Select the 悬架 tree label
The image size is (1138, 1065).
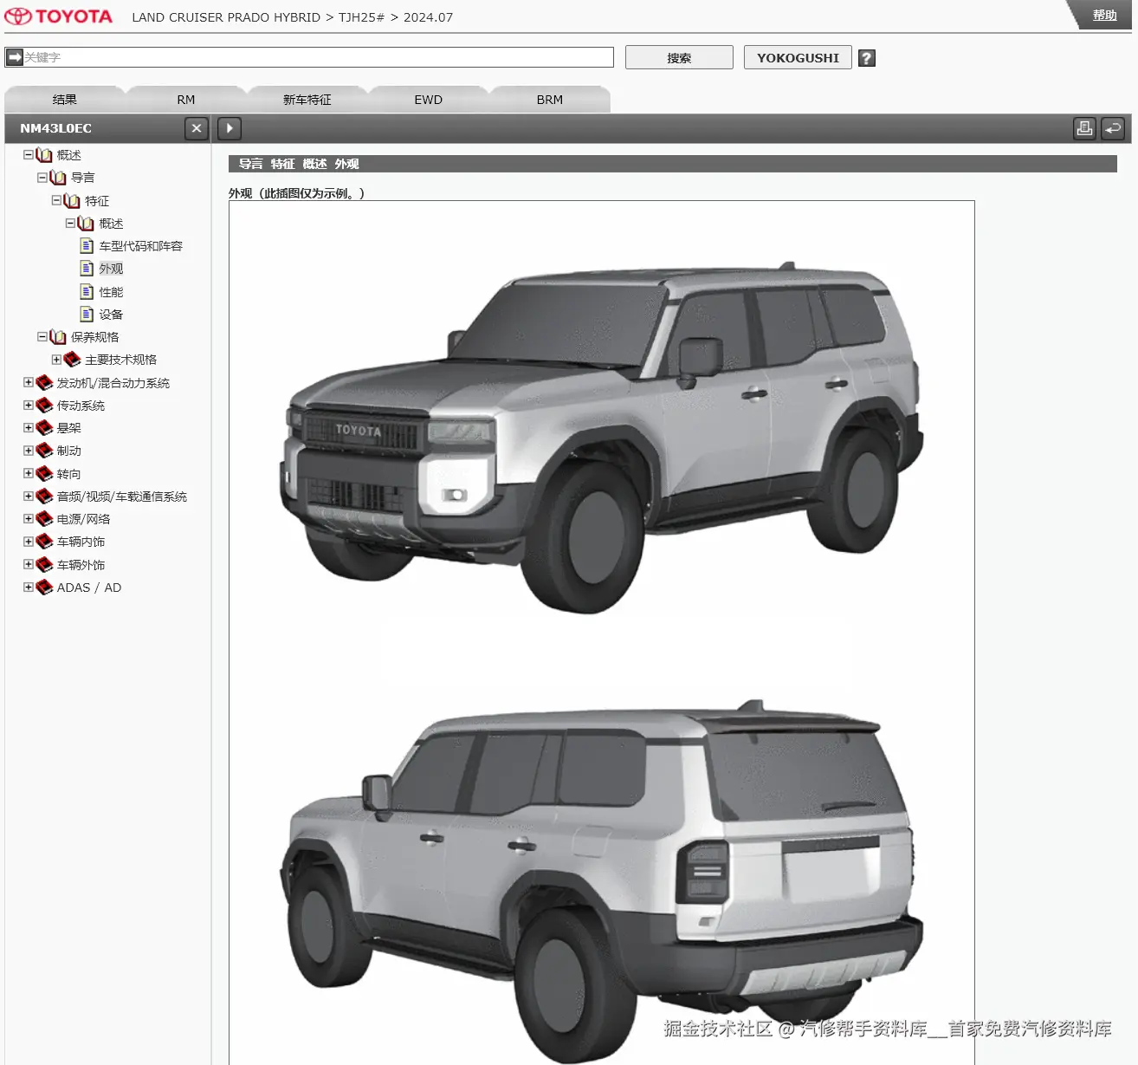coord(68,428)
